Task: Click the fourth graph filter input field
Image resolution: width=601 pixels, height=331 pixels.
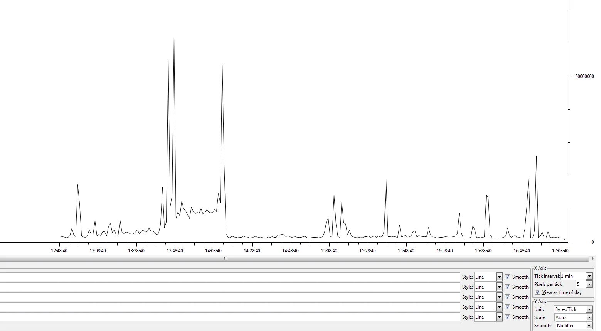Action: [230, 307]
